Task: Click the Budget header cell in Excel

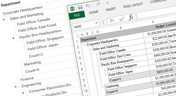Action: 160,26
